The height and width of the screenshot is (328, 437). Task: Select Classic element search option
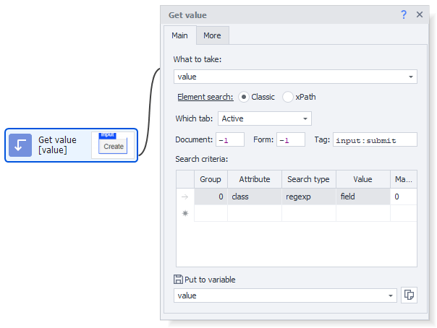tap(244, 97)
